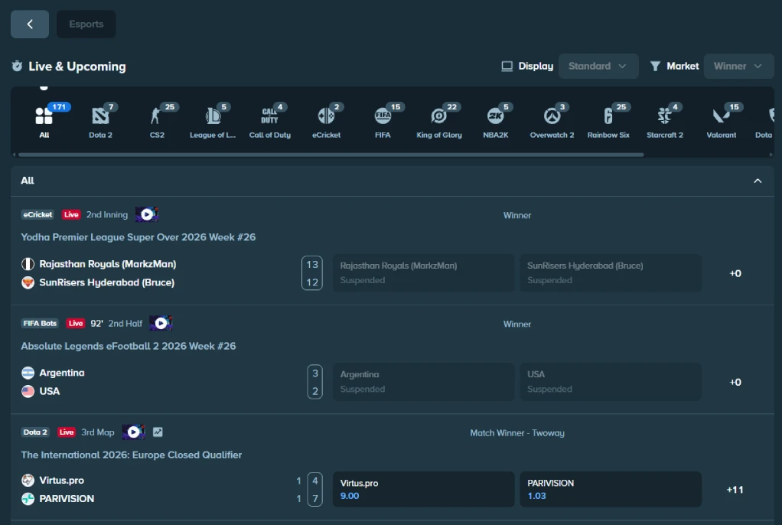Open +0 markets for Argentina vs USA
The width and height of the screenshot is (782, 525).
point(735,382)
